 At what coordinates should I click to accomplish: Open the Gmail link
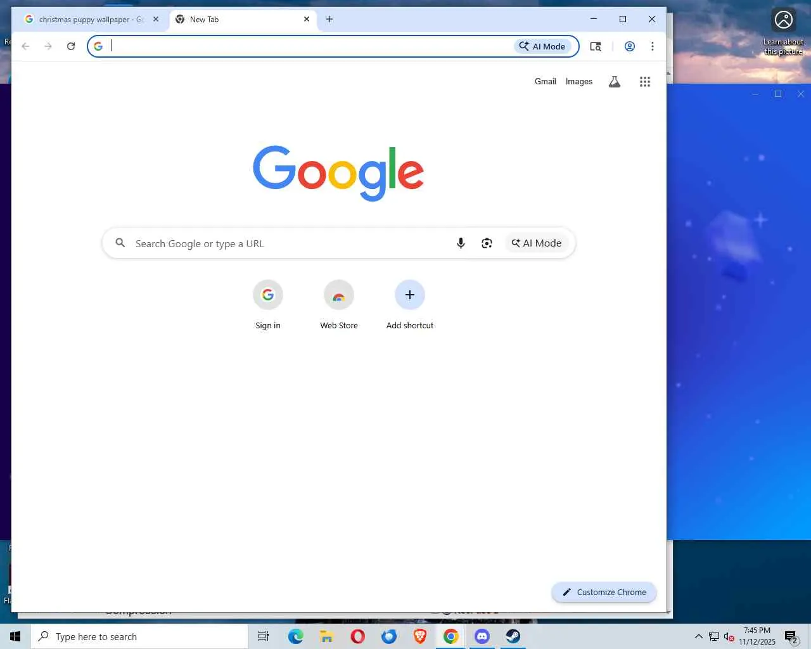[x=546, y=82]
